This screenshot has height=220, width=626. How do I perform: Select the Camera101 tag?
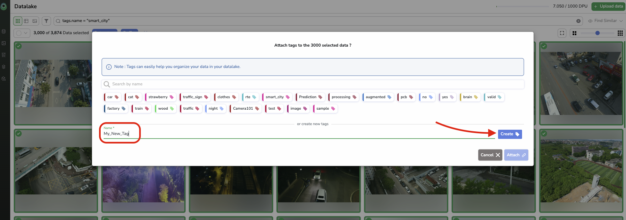pos(245,109)
